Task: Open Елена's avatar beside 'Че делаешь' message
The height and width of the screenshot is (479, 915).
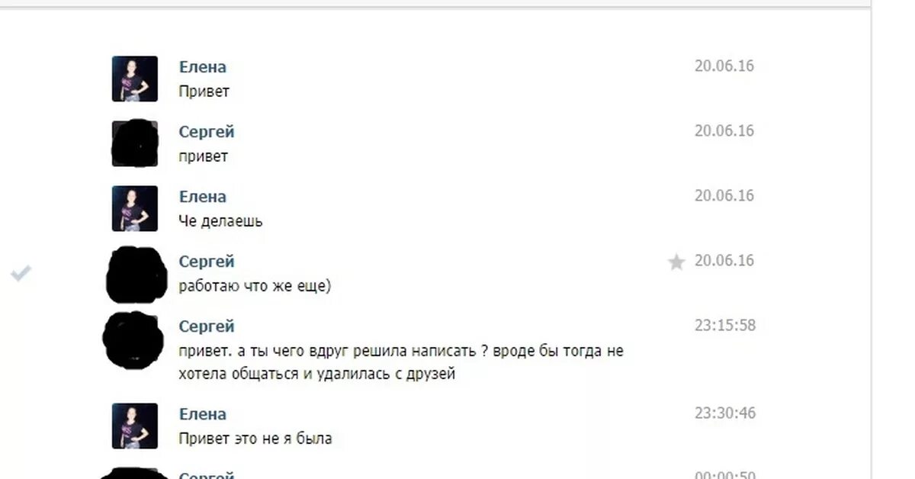Action: (135, 208)
